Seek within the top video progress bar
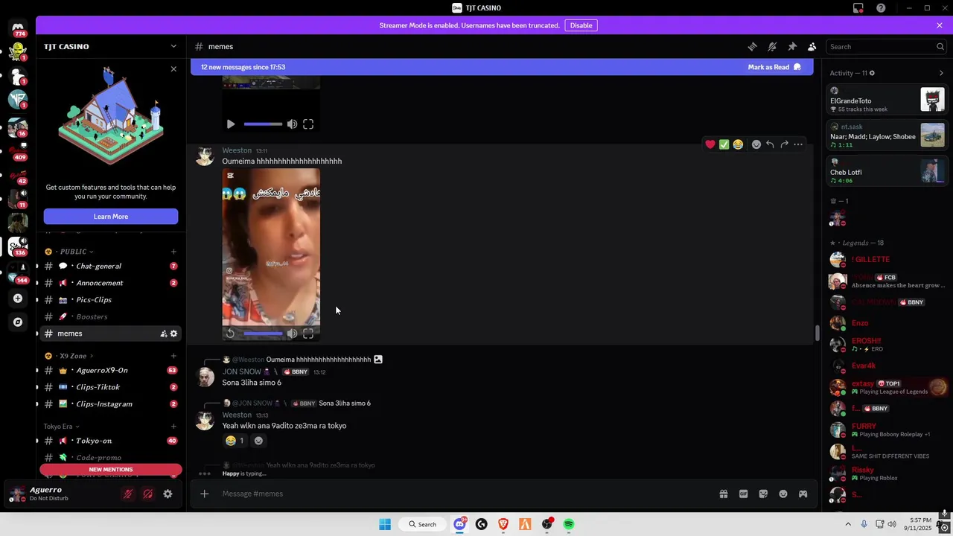 point(263,124)
